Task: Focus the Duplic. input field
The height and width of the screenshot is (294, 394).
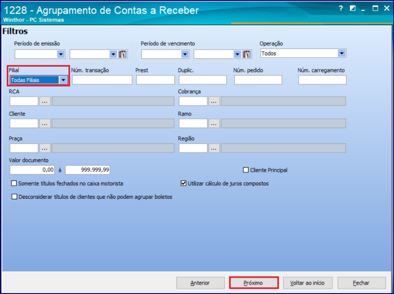Action: [x=203, y=80]
